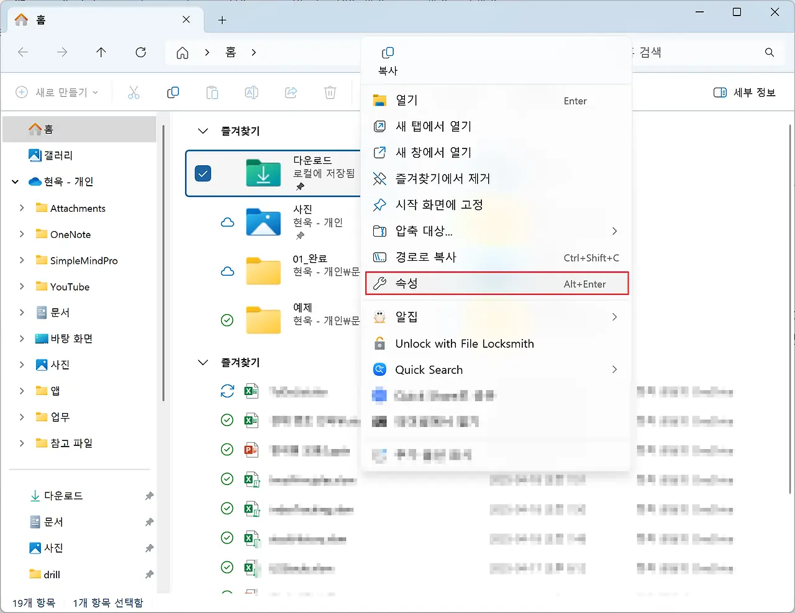Select the Rename icon in the toolbar
This screenshot has width=795, height=613.
tap(251, 92)
